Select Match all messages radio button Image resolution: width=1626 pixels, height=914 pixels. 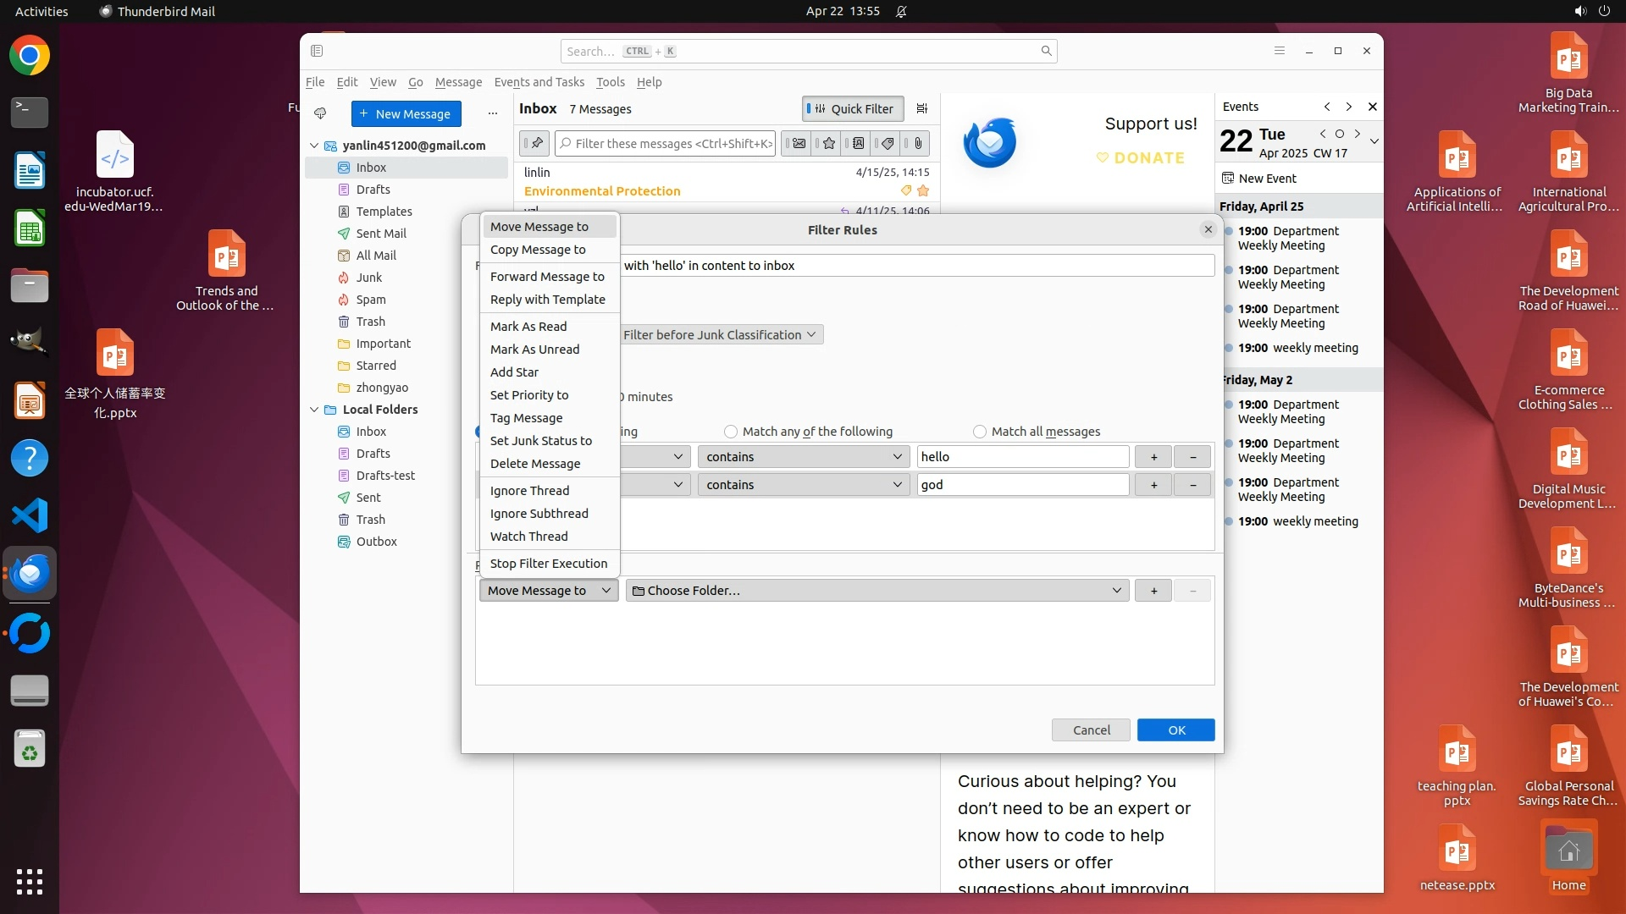pyautogui.click(x=980, y=432)
